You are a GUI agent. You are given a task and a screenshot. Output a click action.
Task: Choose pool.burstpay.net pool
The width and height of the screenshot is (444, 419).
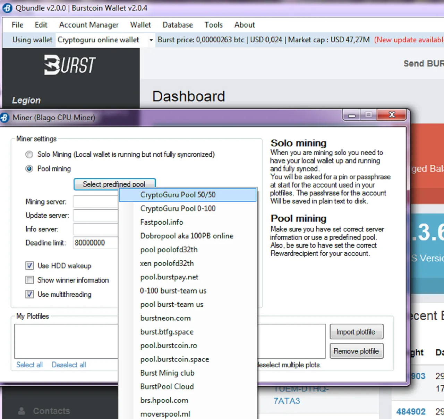point(188,277)
